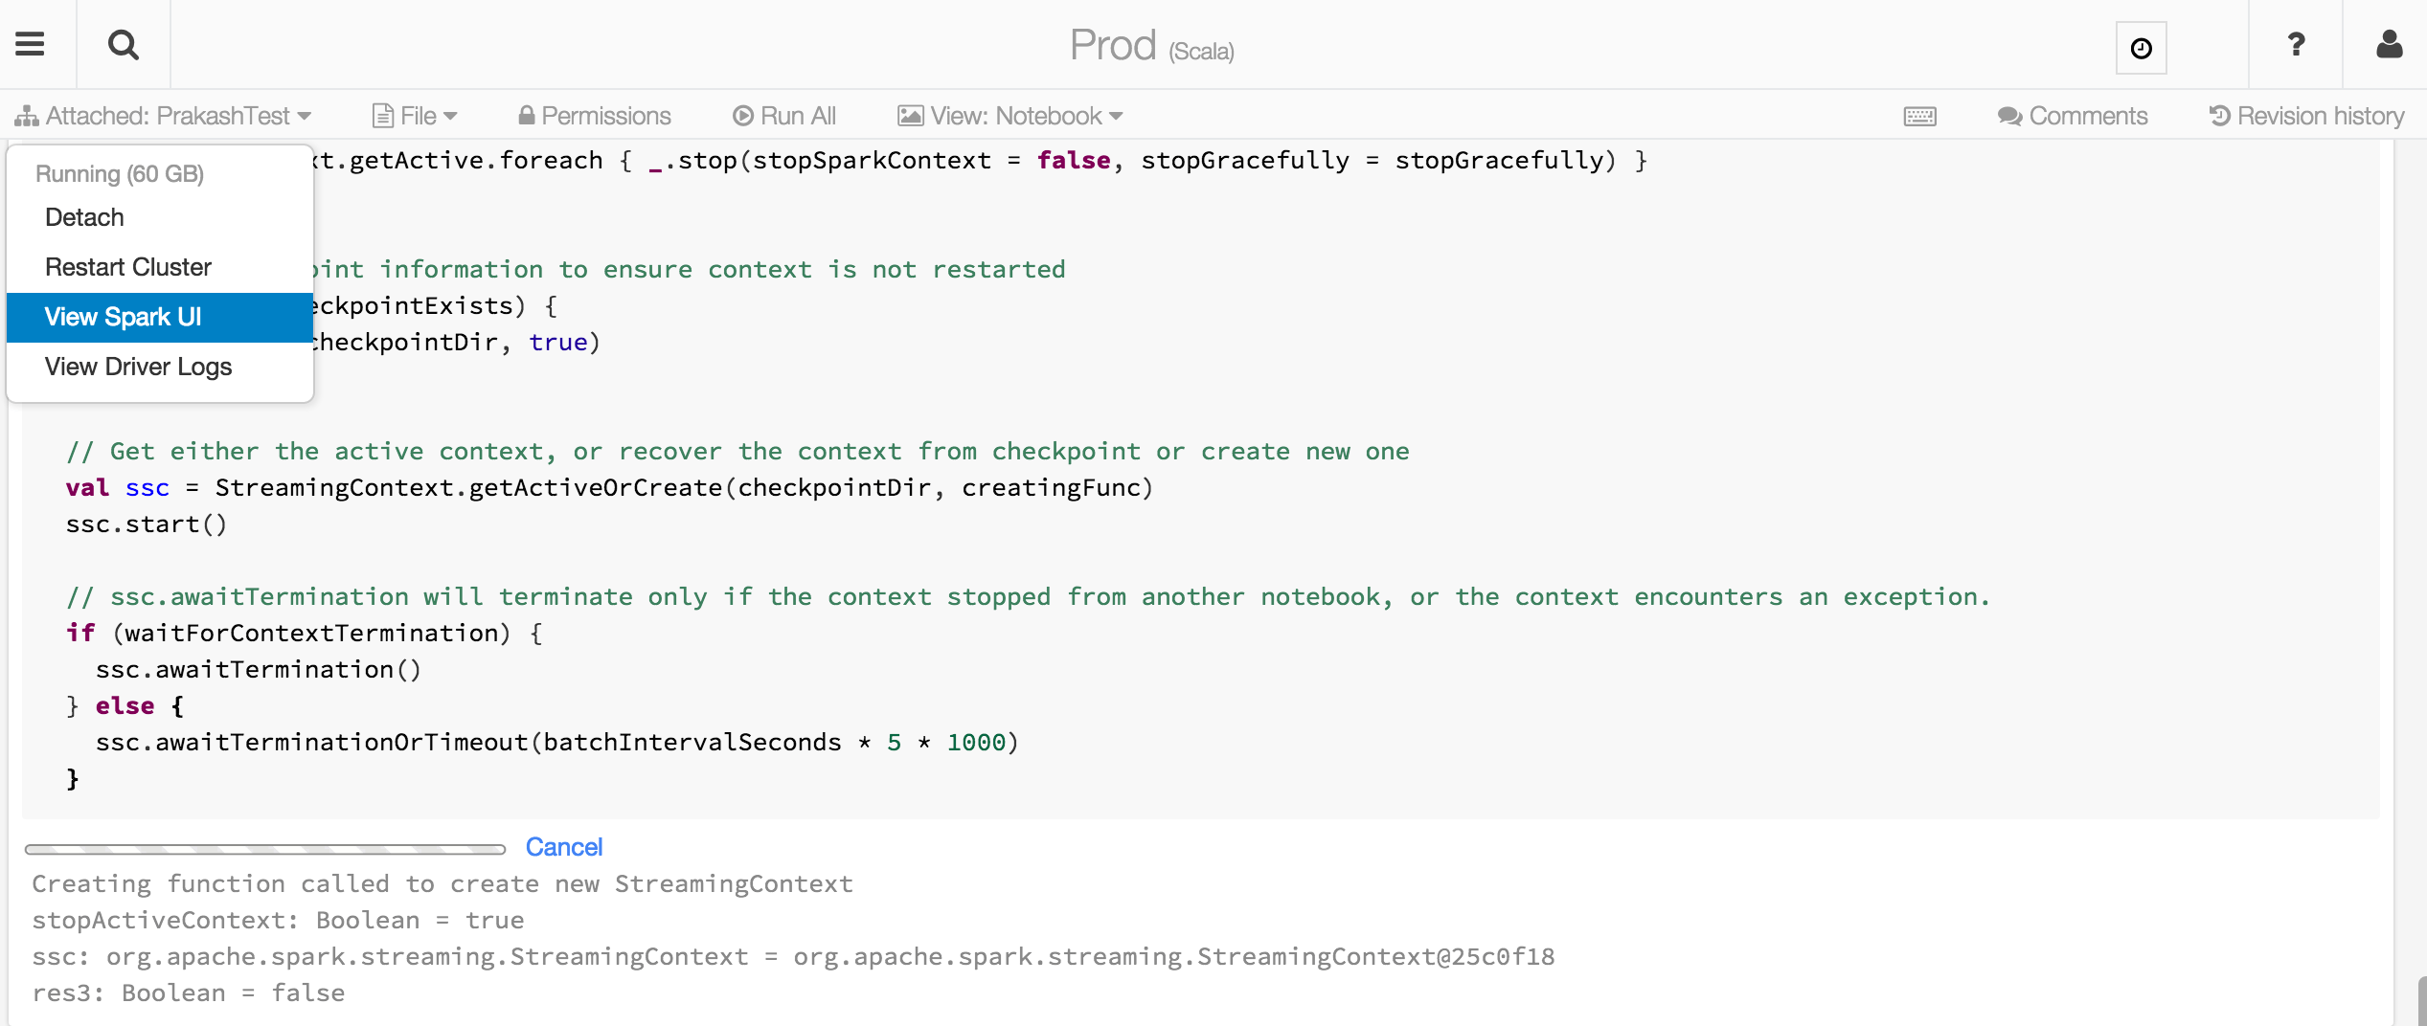Open the user account menu
This screenshot has width=2427, height=1026.
2389,44
